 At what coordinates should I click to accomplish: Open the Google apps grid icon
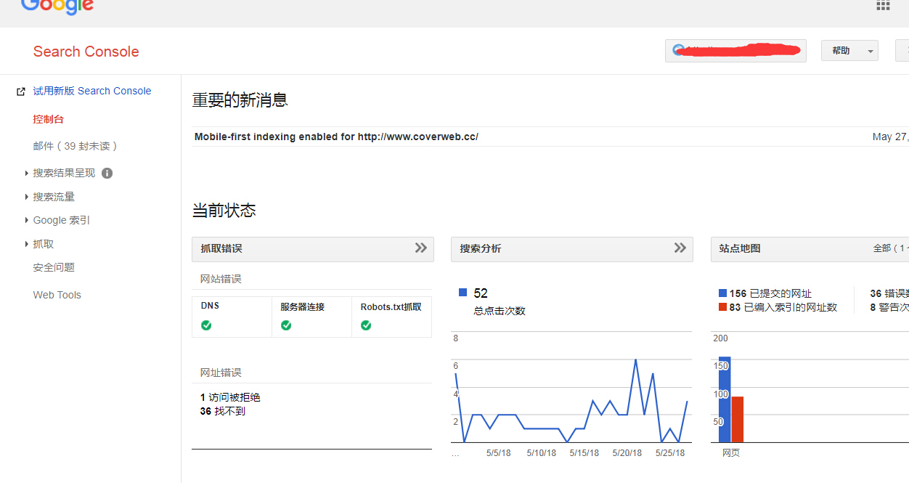pos(883,4)
